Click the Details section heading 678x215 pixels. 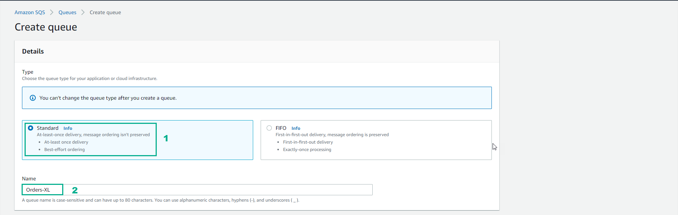point(33,51)
